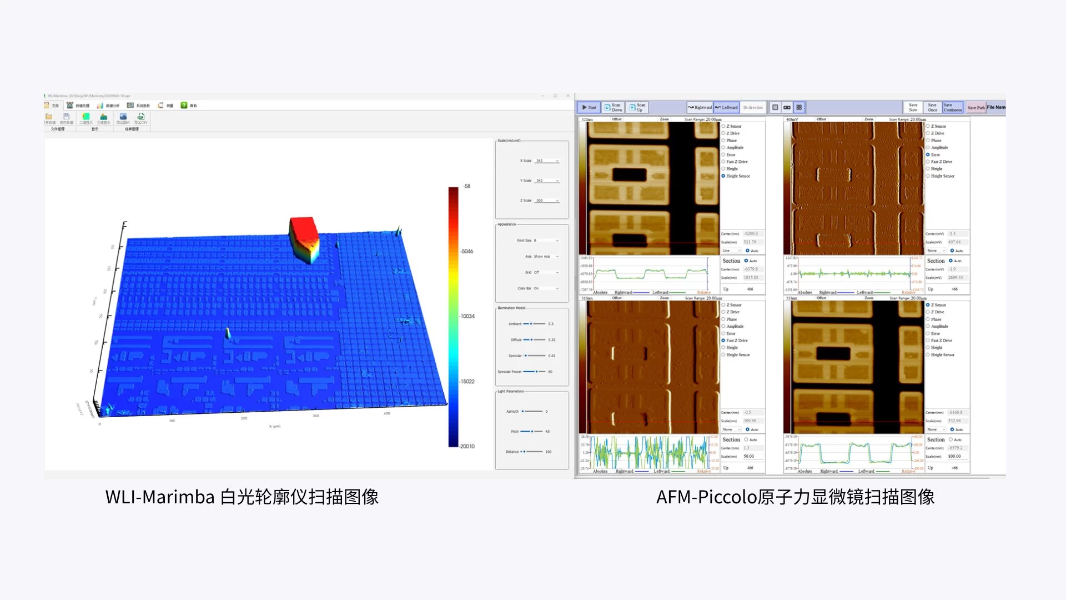Open the 帮助 help menu tab

[189, 106]
